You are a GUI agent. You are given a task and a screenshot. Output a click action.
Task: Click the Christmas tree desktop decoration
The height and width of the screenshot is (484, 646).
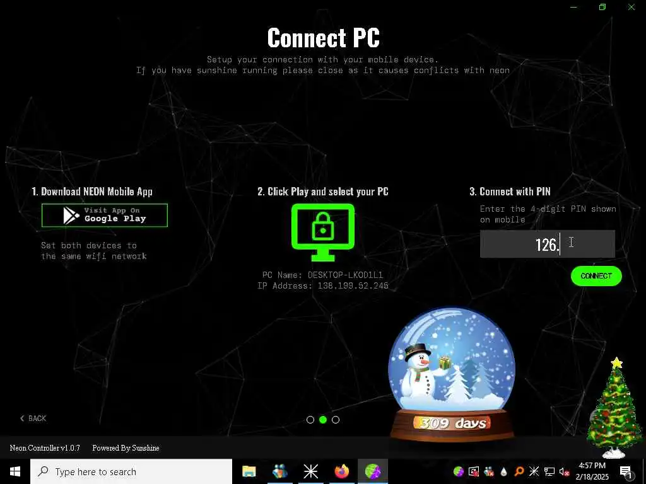616,408
